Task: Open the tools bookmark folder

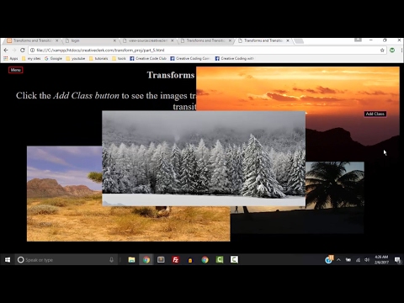Action: tap(119, 58)
